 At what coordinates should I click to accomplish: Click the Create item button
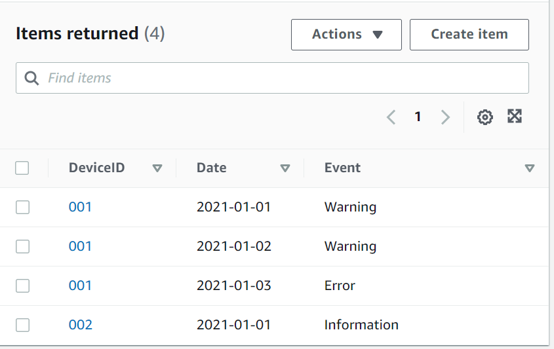[469, 35]
